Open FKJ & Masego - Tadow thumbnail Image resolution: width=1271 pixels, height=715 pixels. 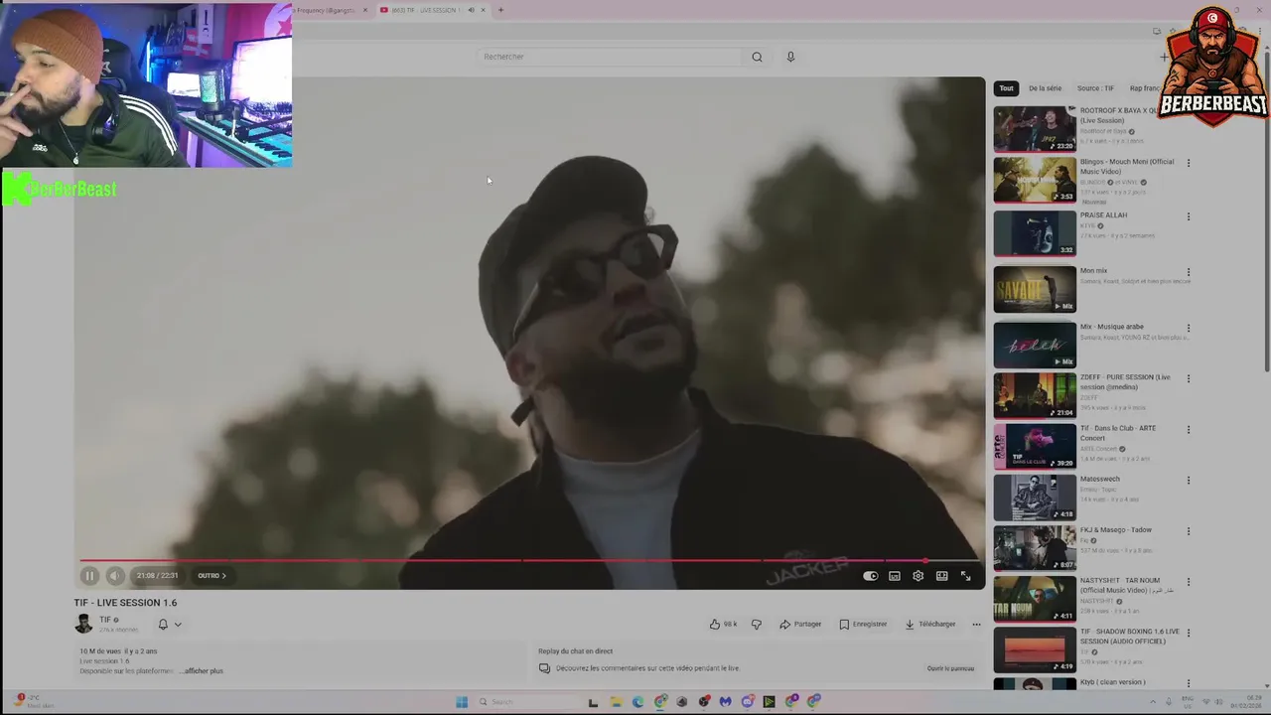click(x=1035, y=548)
